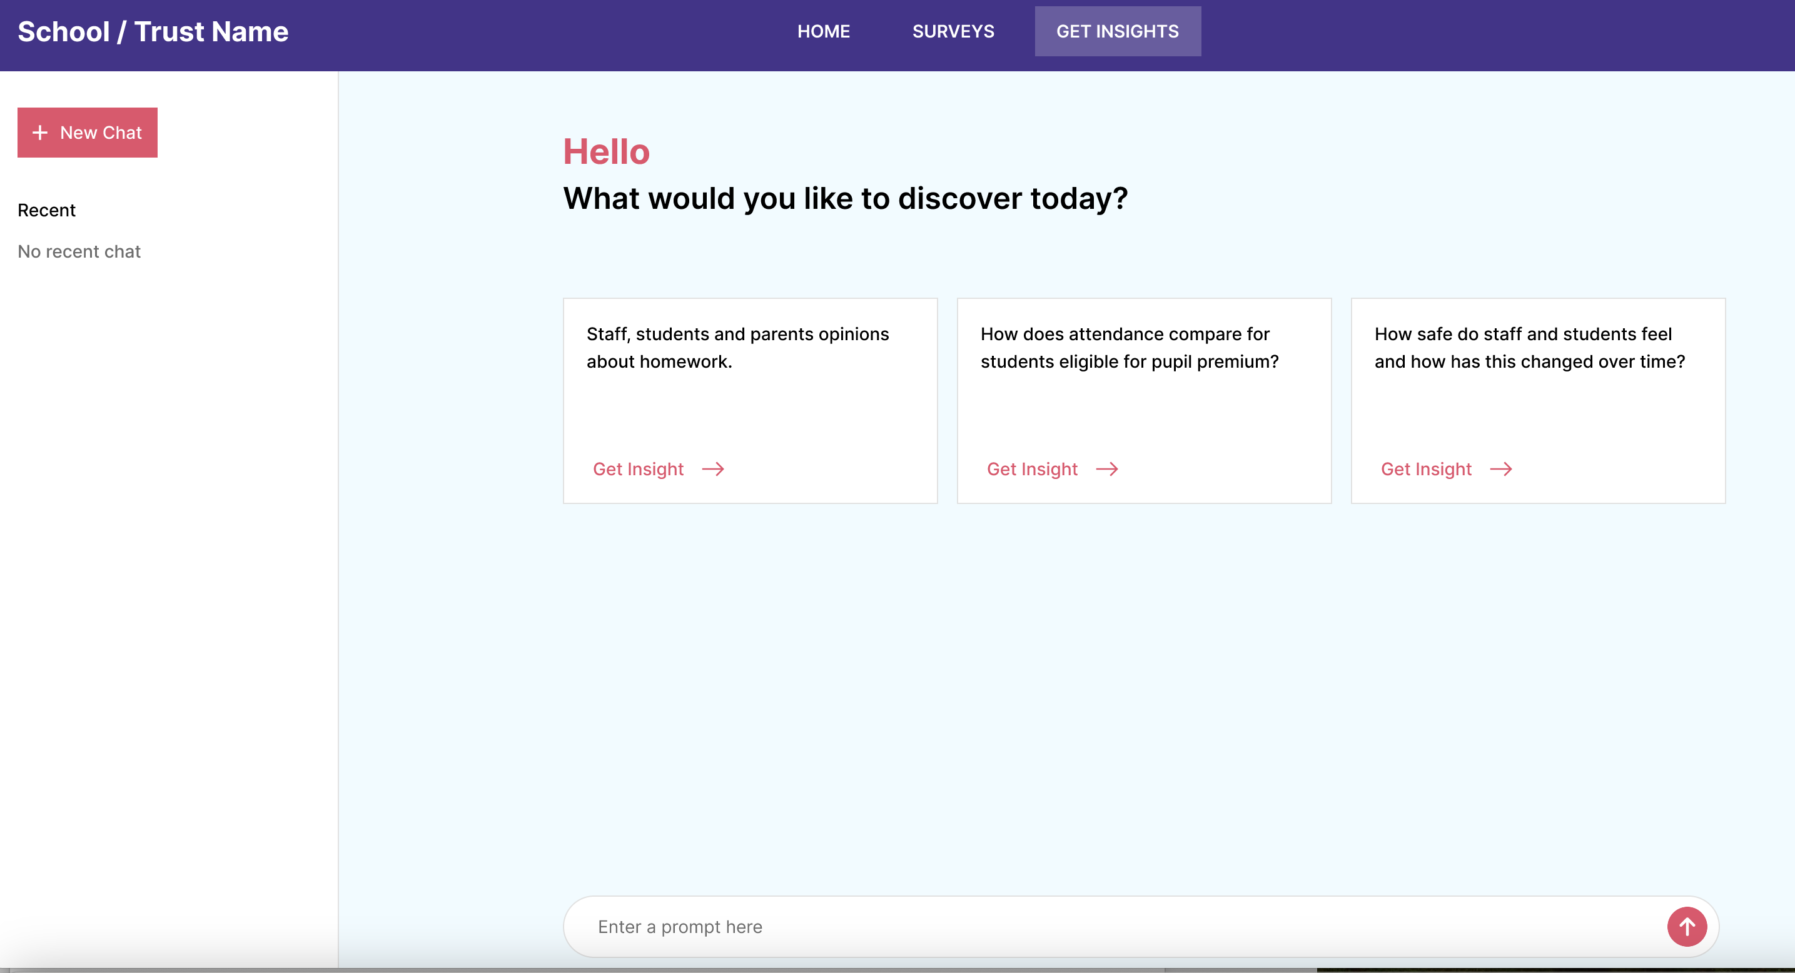Click the School / Trust Name title
The image size is (1795, 973).
tap(153, 31)
